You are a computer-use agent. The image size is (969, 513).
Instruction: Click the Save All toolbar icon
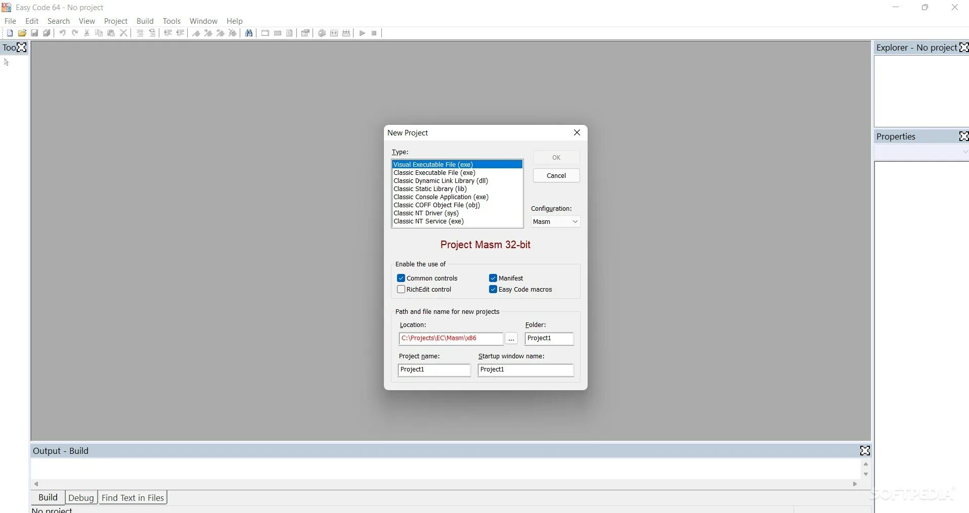click(x=47, y=33)
